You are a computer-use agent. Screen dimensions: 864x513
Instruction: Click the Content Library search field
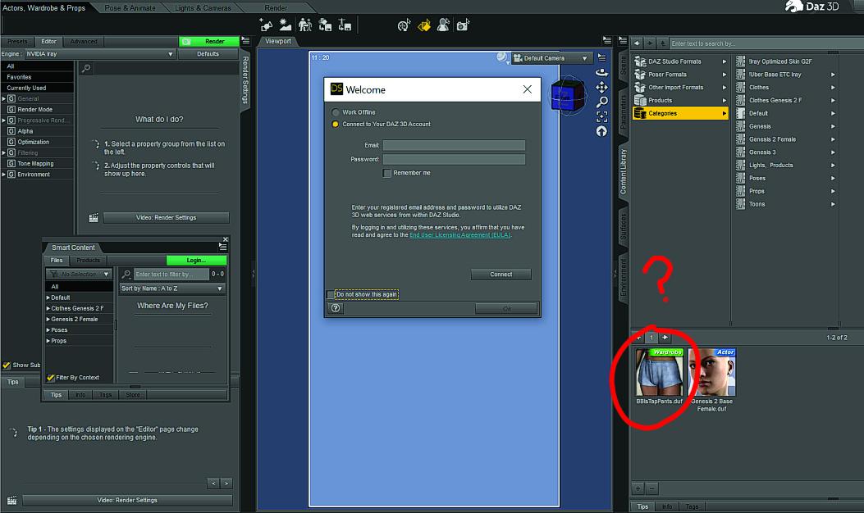766,43
